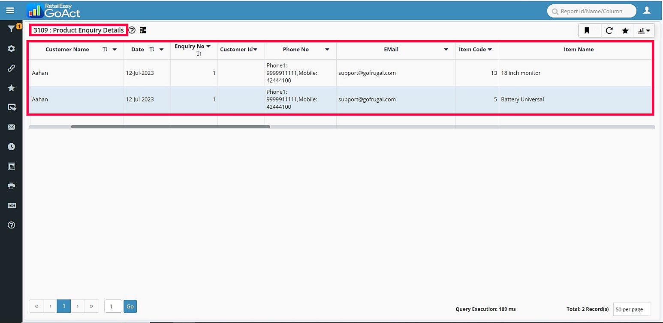Image resolution: width=663 pixels, height=323 pixels.
Task: Open the user profile icon
Action: click(647, 10)
